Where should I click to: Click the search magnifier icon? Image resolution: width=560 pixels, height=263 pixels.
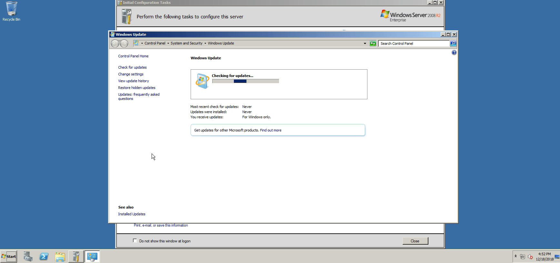(453, 44)
